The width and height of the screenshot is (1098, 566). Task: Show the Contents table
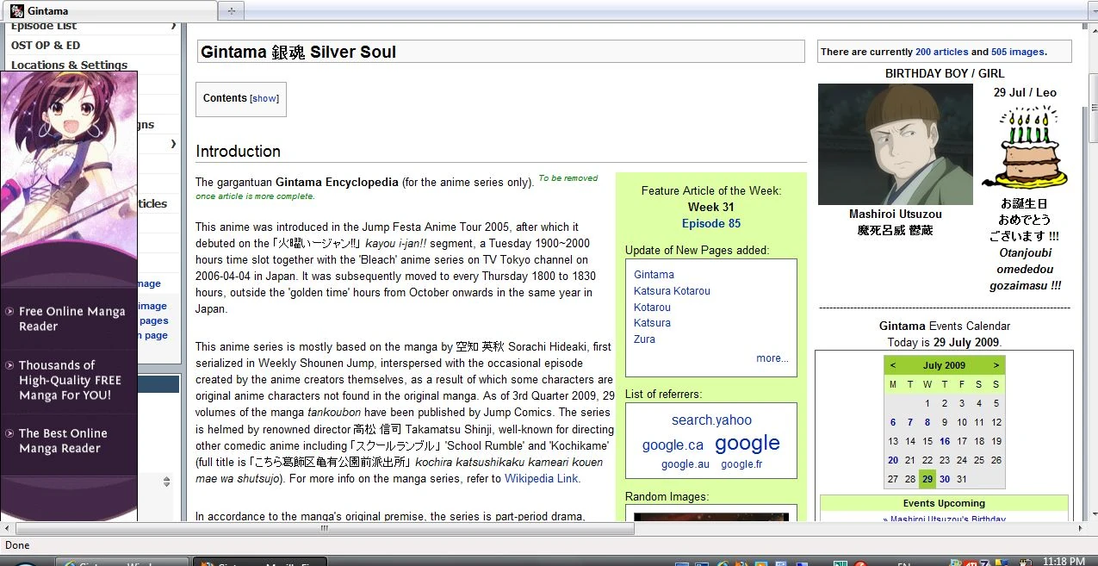coord(264,99)
